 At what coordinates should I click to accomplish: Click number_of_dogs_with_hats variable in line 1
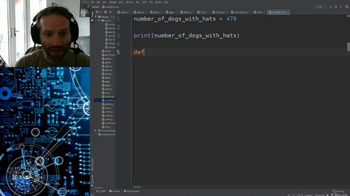175,19
